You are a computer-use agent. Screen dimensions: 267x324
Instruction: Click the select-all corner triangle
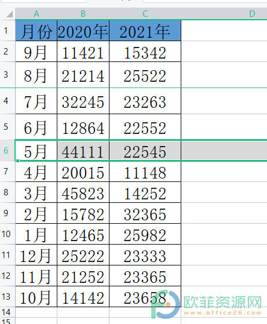click(9, 14)
